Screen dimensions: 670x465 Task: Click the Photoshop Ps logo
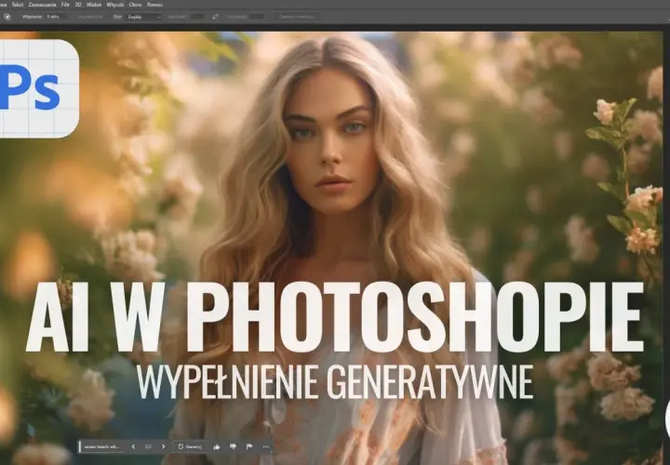(38, 89)
